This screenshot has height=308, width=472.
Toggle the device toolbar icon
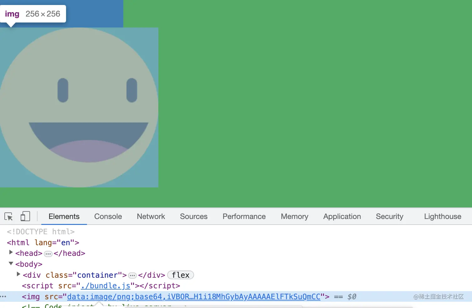click(x=25, y=216)
